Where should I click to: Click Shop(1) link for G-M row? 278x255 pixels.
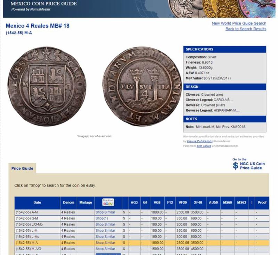coord(101,218)
